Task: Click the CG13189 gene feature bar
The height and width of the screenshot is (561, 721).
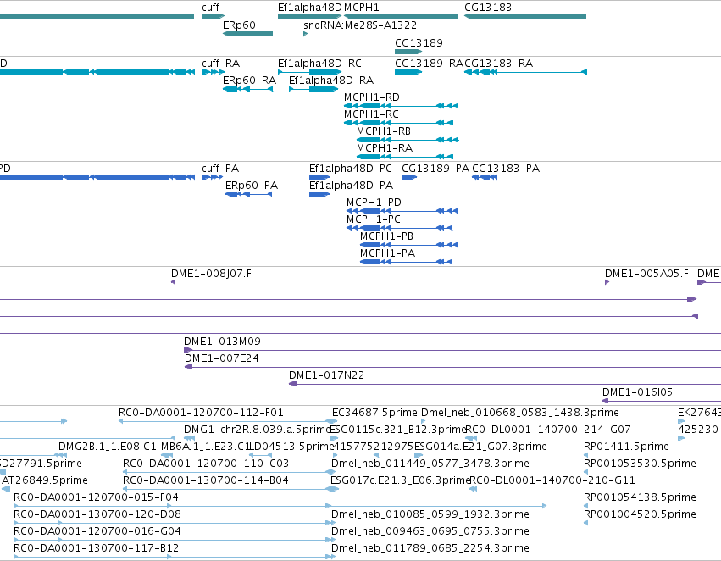Action: point(408,52)
